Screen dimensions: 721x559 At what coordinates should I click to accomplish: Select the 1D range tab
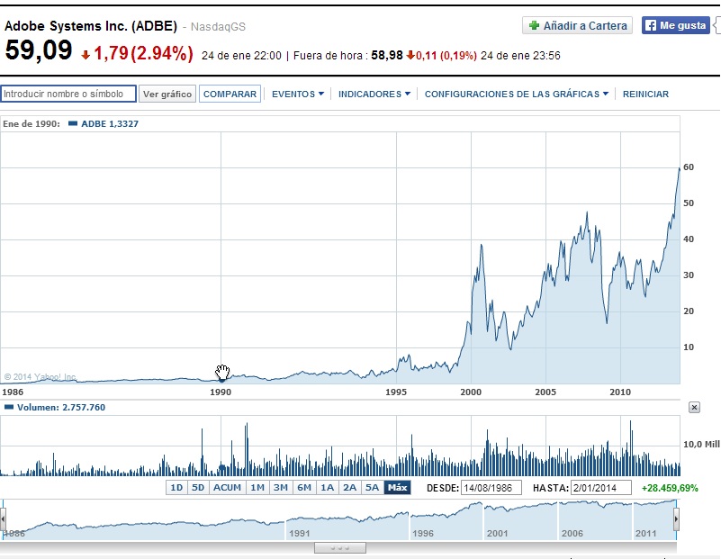[176, 487]
